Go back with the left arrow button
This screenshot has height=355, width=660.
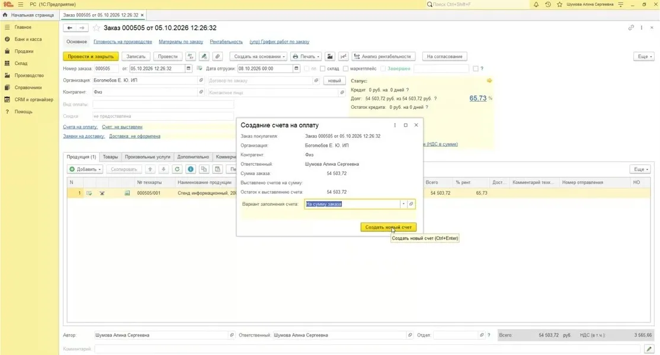(69, 28)
